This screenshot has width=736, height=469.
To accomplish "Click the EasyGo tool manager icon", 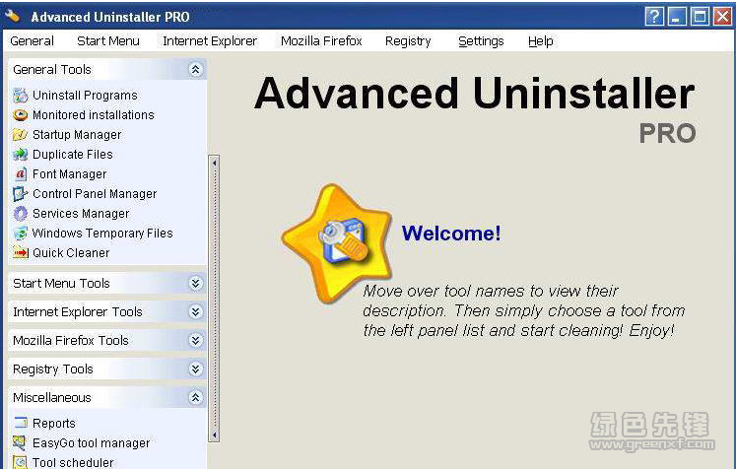I will (x=20, y=442).
